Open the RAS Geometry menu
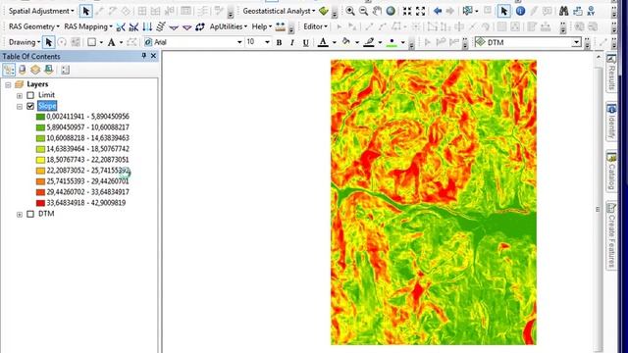The height and width of the screenshot is (353, 628). pyautogui.click(x=34, y=26)
